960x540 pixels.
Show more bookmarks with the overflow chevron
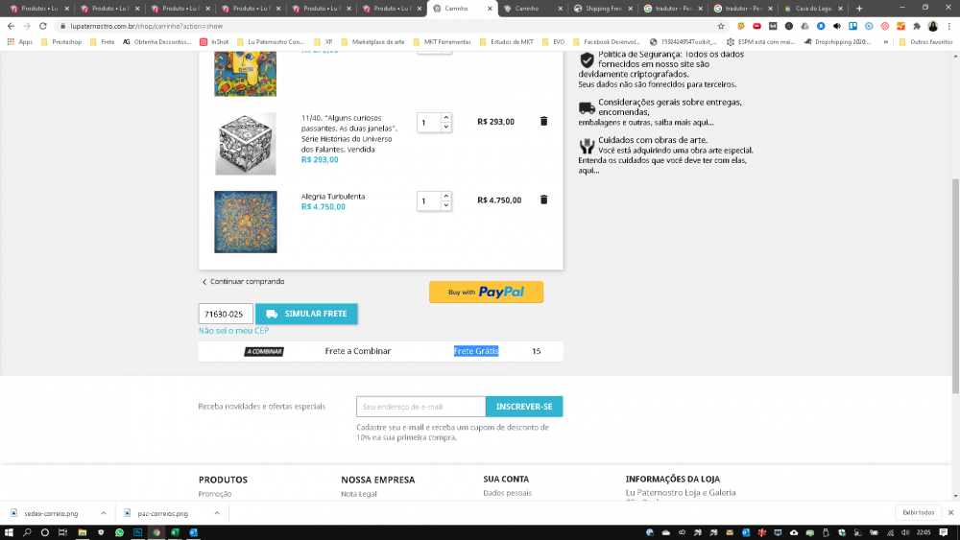coord(885,42)
